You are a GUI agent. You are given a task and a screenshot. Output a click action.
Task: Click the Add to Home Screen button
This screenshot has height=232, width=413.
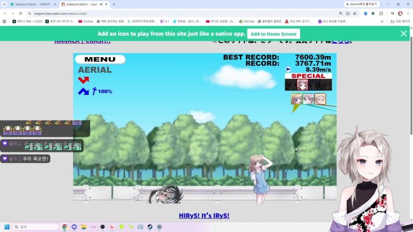(x=274, y=34)
